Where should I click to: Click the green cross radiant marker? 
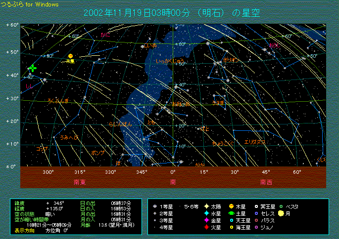tap(32, 68)
